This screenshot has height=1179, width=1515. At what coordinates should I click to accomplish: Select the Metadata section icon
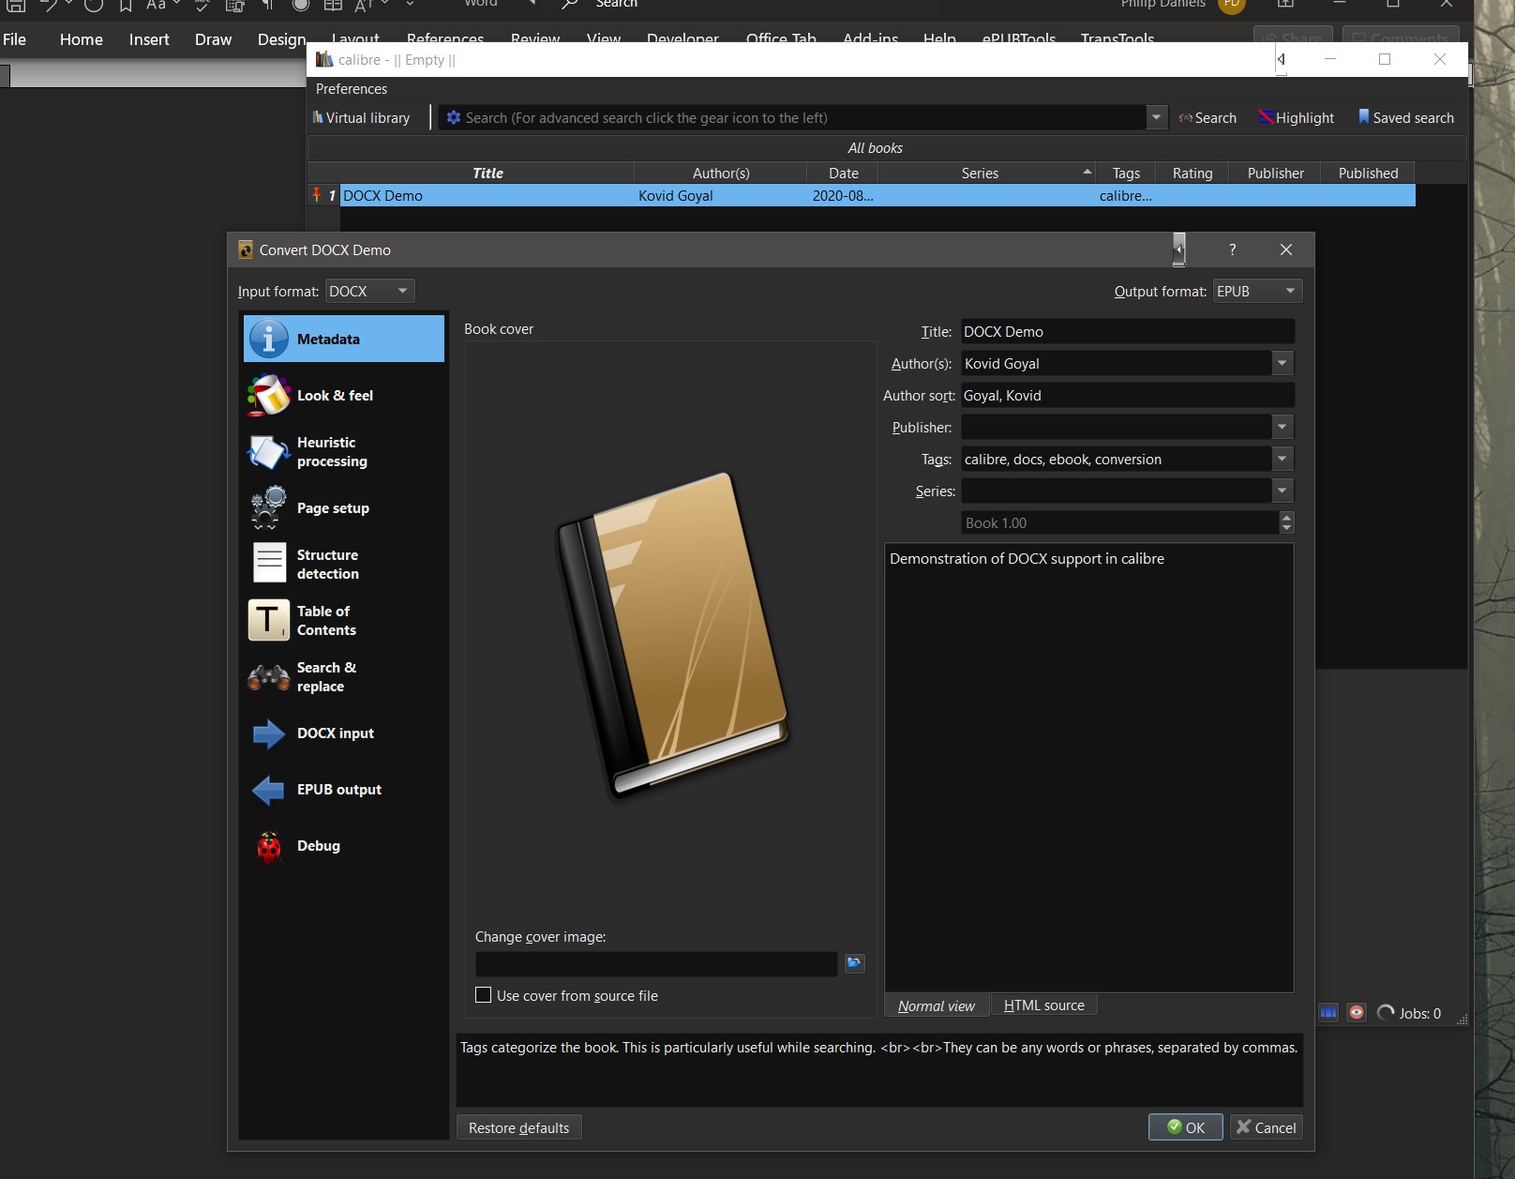coord(269,339)
